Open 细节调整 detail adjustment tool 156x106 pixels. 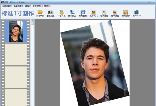click(115, 13)
